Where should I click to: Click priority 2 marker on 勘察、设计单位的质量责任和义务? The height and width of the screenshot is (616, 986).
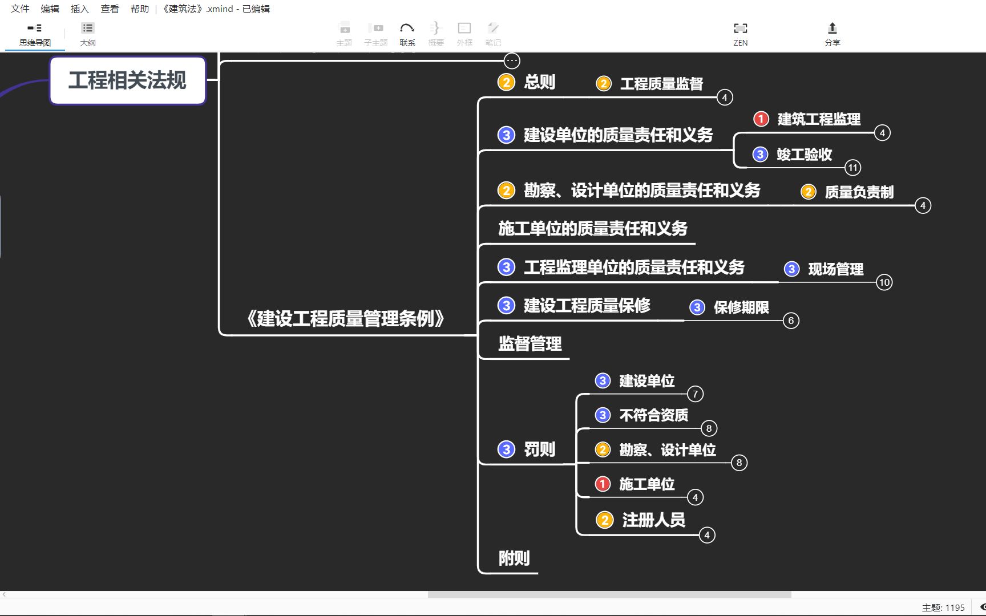pyautogui.click(x=506, y=191)
